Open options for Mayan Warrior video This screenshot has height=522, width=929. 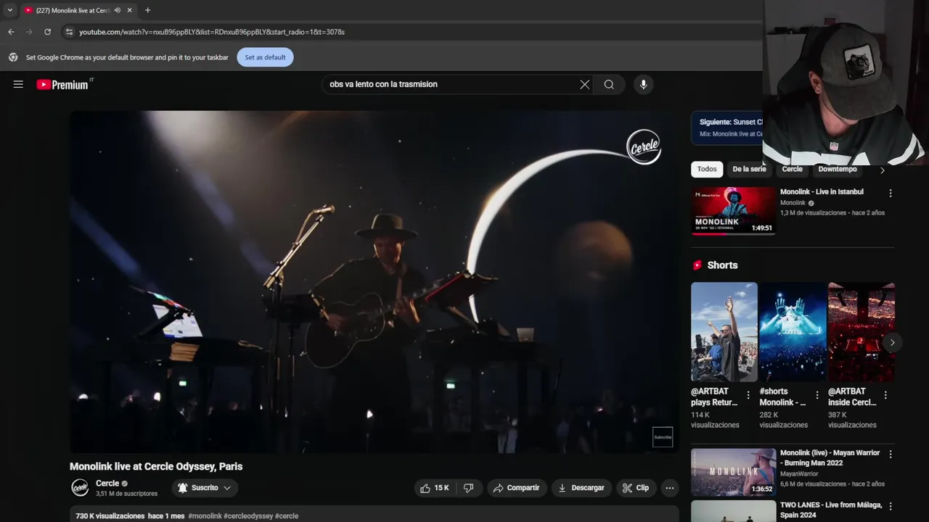[891, 455]
